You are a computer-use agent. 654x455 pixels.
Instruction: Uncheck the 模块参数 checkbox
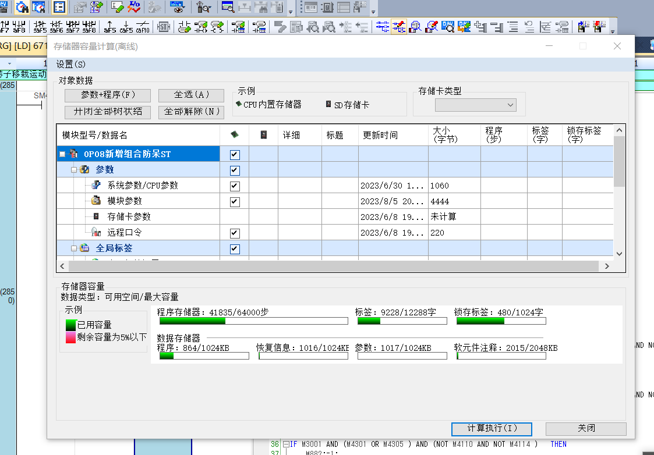point(235,202)
